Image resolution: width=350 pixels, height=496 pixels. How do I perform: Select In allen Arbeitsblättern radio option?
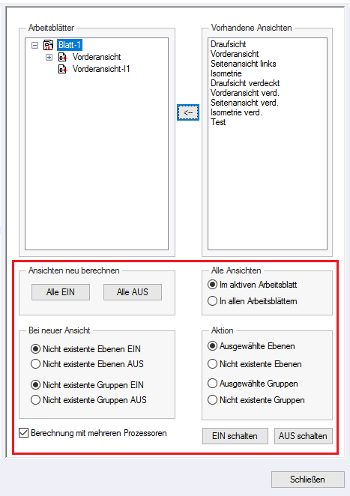[212, 301]
